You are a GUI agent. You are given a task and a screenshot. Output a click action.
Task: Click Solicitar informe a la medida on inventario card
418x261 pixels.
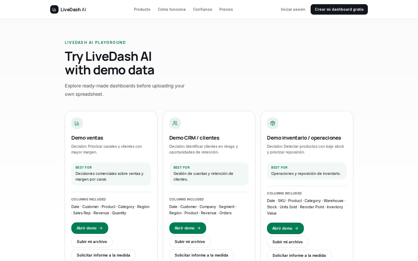point(299,256)
